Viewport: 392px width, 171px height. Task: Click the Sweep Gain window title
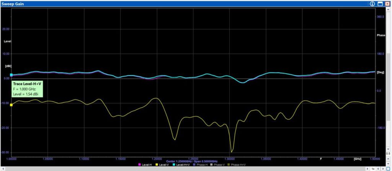(12, 4)
